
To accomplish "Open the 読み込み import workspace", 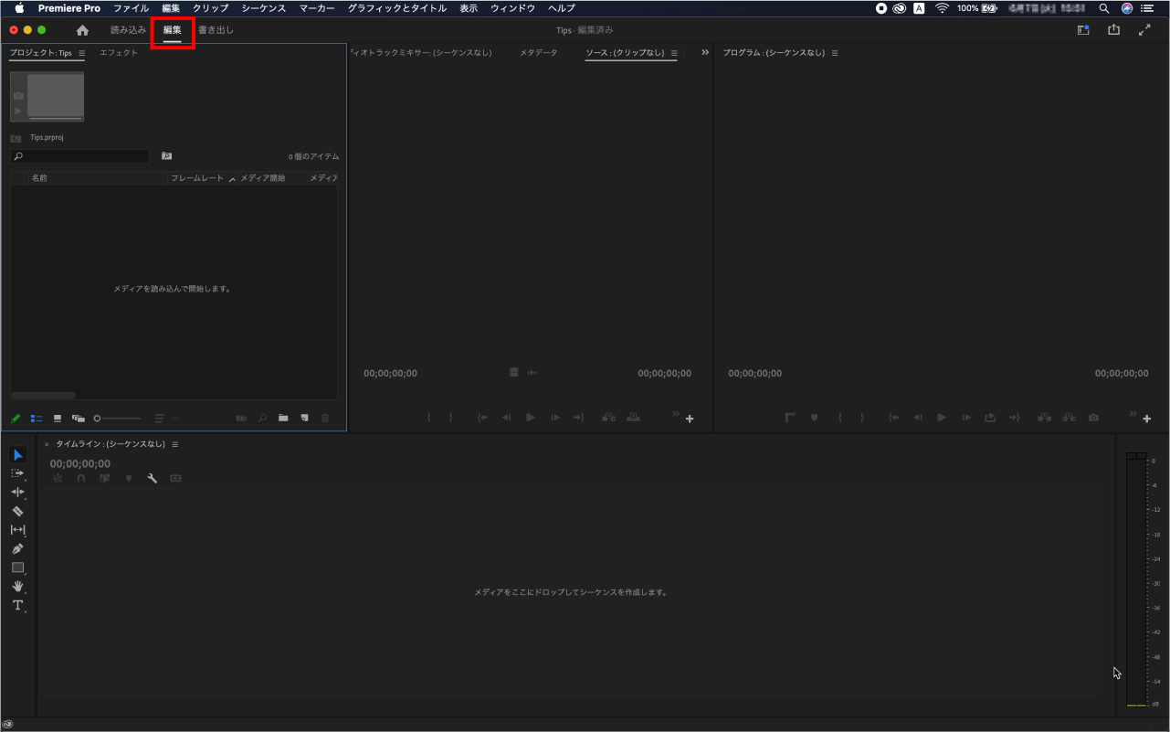I will pos(128,30).
